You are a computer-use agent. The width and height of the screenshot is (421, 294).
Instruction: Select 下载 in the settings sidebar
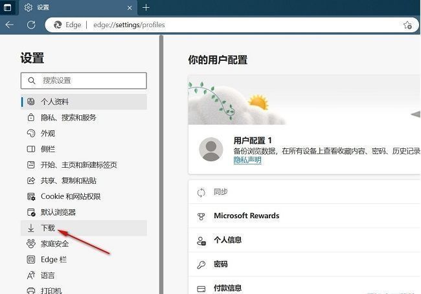[49, 228]
